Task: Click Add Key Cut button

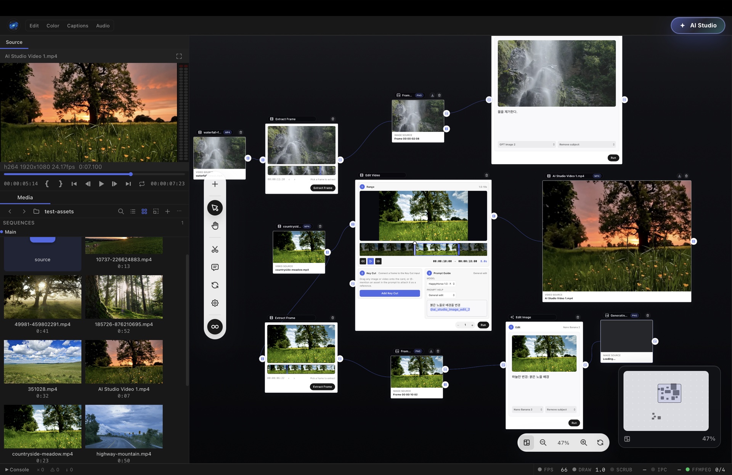Action: pyautogui.click(x=390, y=293)
